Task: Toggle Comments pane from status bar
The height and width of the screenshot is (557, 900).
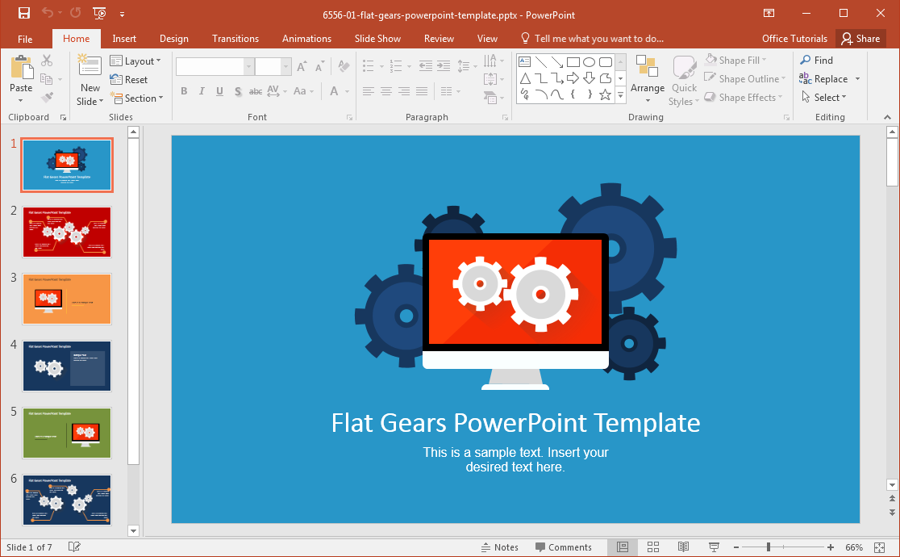Action: (565, 547)
